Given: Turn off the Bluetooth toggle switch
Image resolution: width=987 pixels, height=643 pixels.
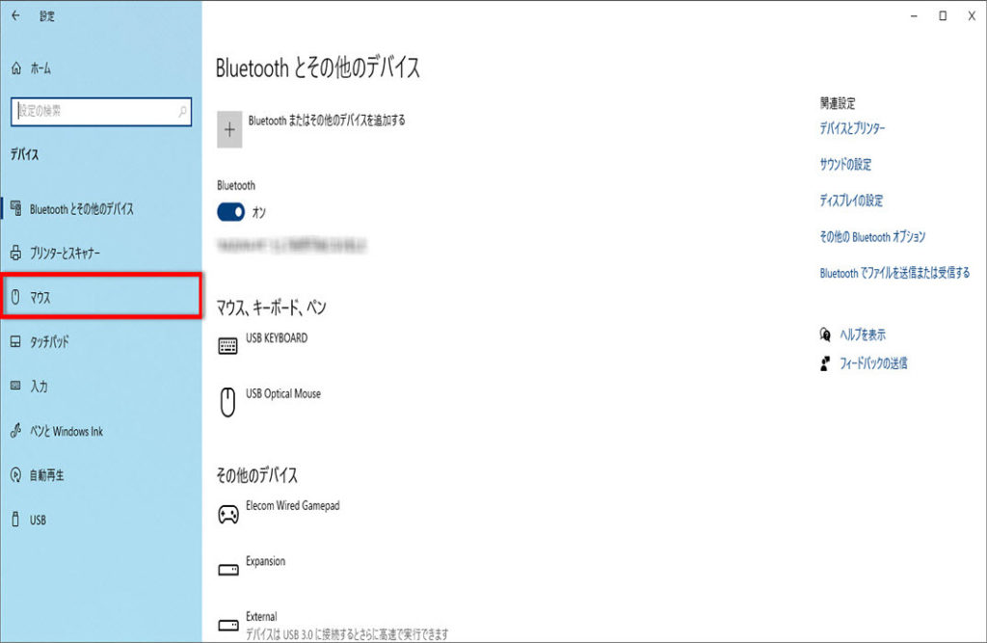Looking at the screenshot, I should 231,212.
